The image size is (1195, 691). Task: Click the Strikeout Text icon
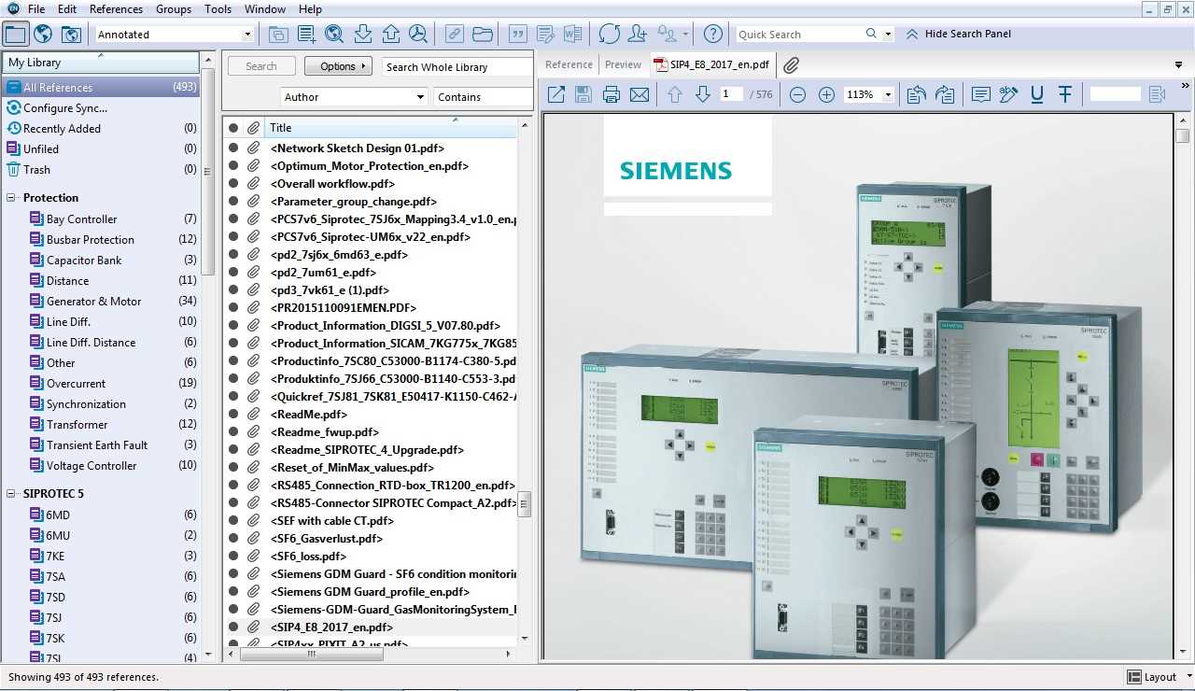1064,94
